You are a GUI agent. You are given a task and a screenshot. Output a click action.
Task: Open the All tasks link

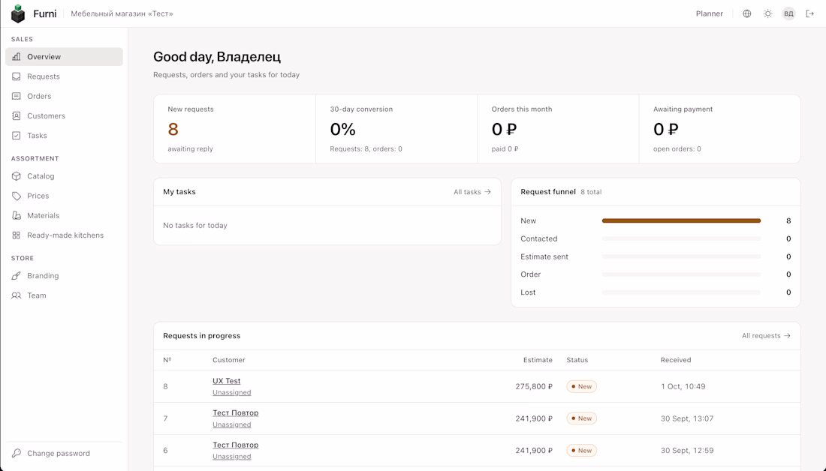click(x=472, y=192)
